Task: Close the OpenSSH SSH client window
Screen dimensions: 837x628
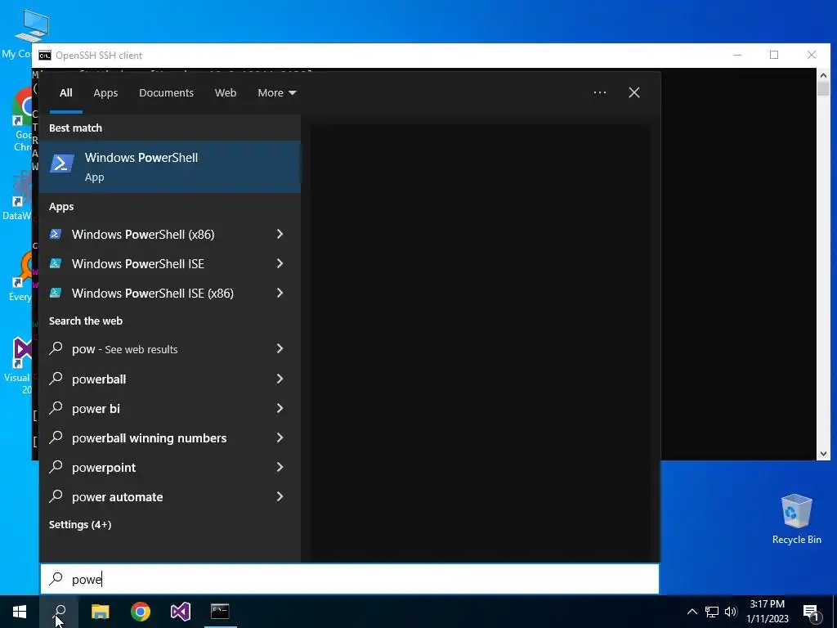Action: coord(812,55)
